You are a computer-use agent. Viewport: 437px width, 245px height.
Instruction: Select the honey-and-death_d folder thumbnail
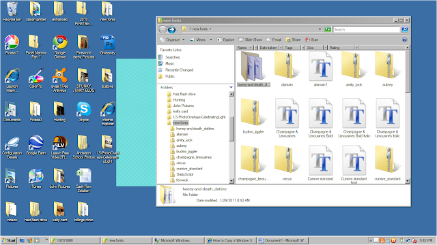253,69
